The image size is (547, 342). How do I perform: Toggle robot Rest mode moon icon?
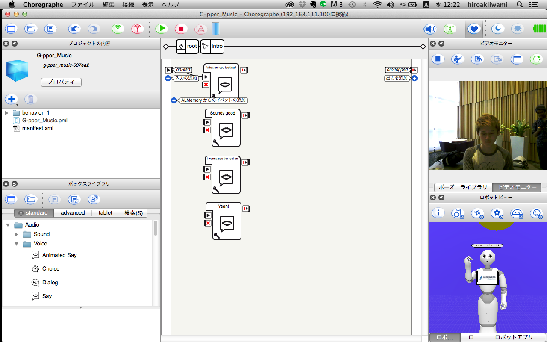pyautogui.click(x=497, y=29)
